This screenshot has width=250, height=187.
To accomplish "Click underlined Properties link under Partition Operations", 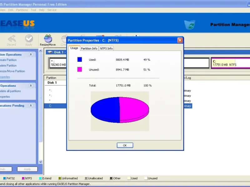I will coord(5,77).
